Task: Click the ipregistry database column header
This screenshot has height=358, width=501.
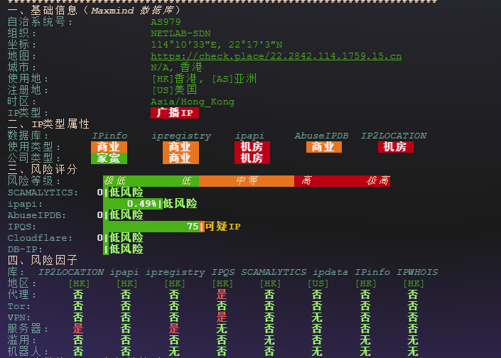Action: (181, 136)
